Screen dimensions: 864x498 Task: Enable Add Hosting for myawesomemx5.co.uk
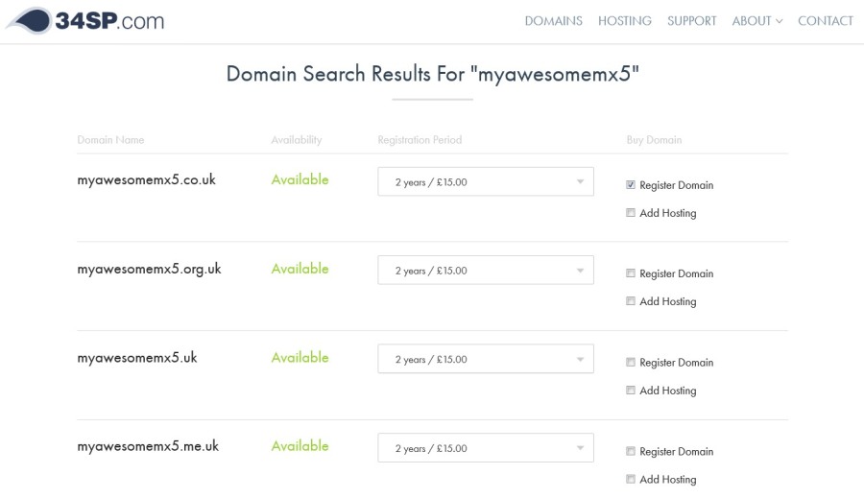point(631,213)
